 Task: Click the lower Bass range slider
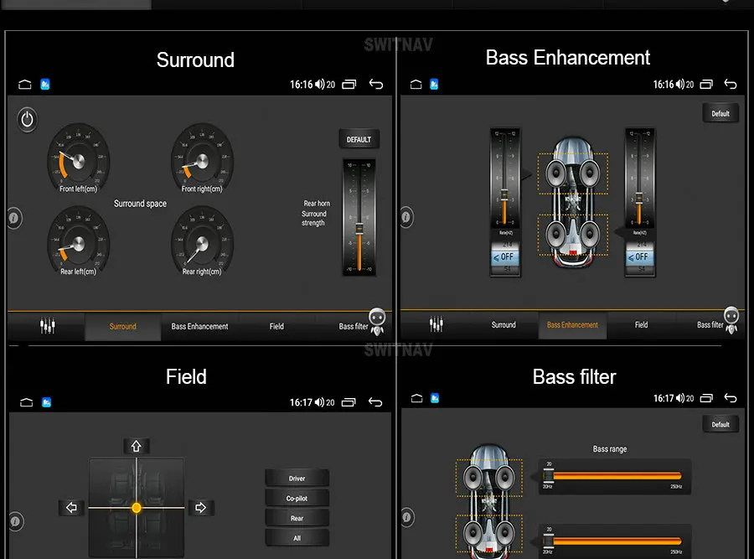[615, 541]
